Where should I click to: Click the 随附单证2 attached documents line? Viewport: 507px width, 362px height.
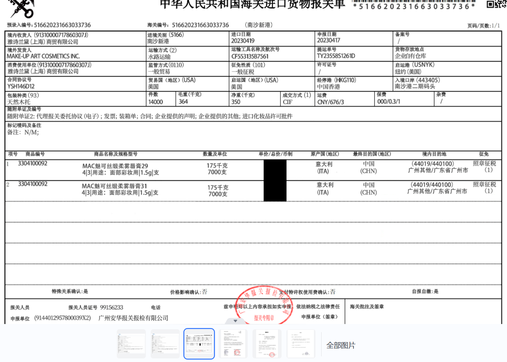coord(150,116)
